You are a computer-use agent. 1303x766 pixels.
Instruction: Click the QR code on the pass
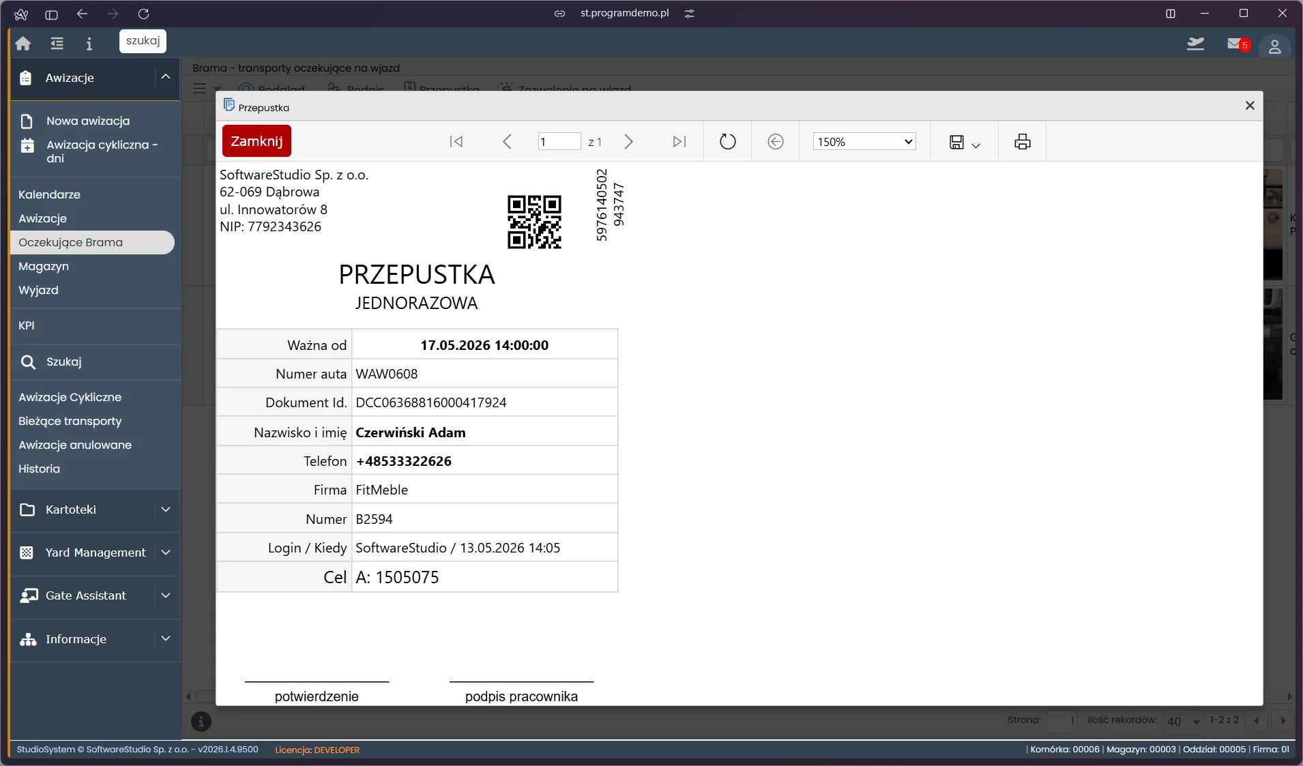click(x=534, y=222)
